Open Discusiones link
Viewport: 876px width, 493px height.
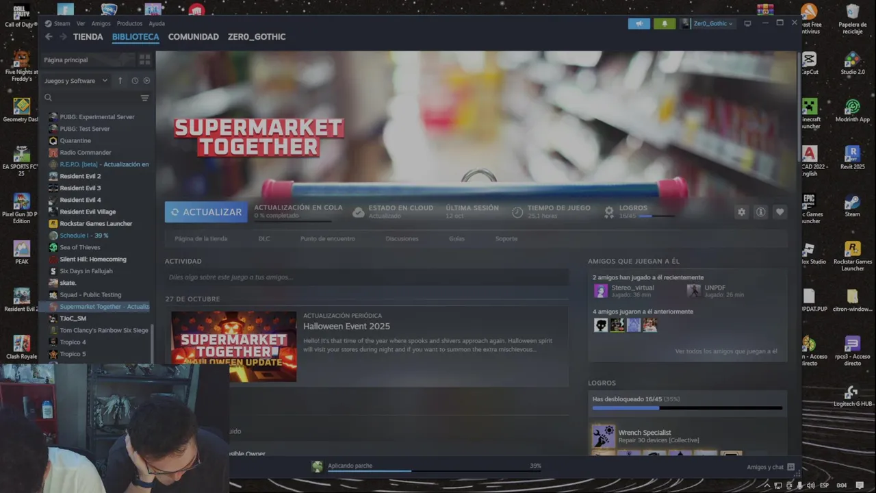[402, 239]
